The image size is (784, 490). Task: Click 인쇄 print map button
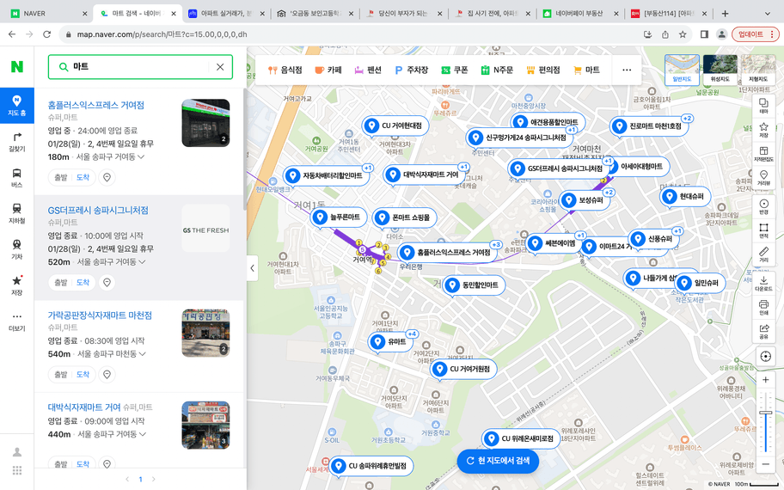coord(763,308)
